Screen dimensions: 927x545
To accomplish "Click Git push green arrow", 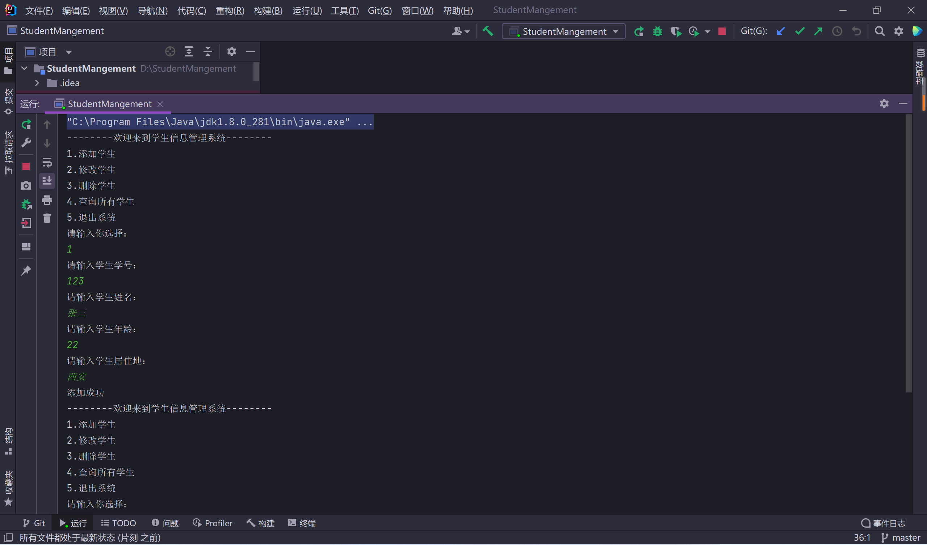I will tap(818, 31).
